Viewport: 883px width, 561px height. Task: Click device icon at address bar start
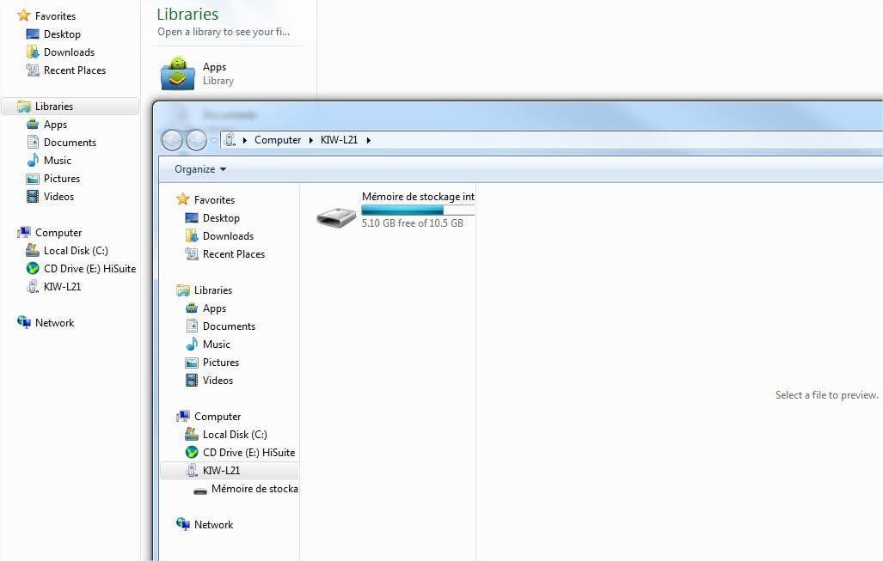pos(230,140)
